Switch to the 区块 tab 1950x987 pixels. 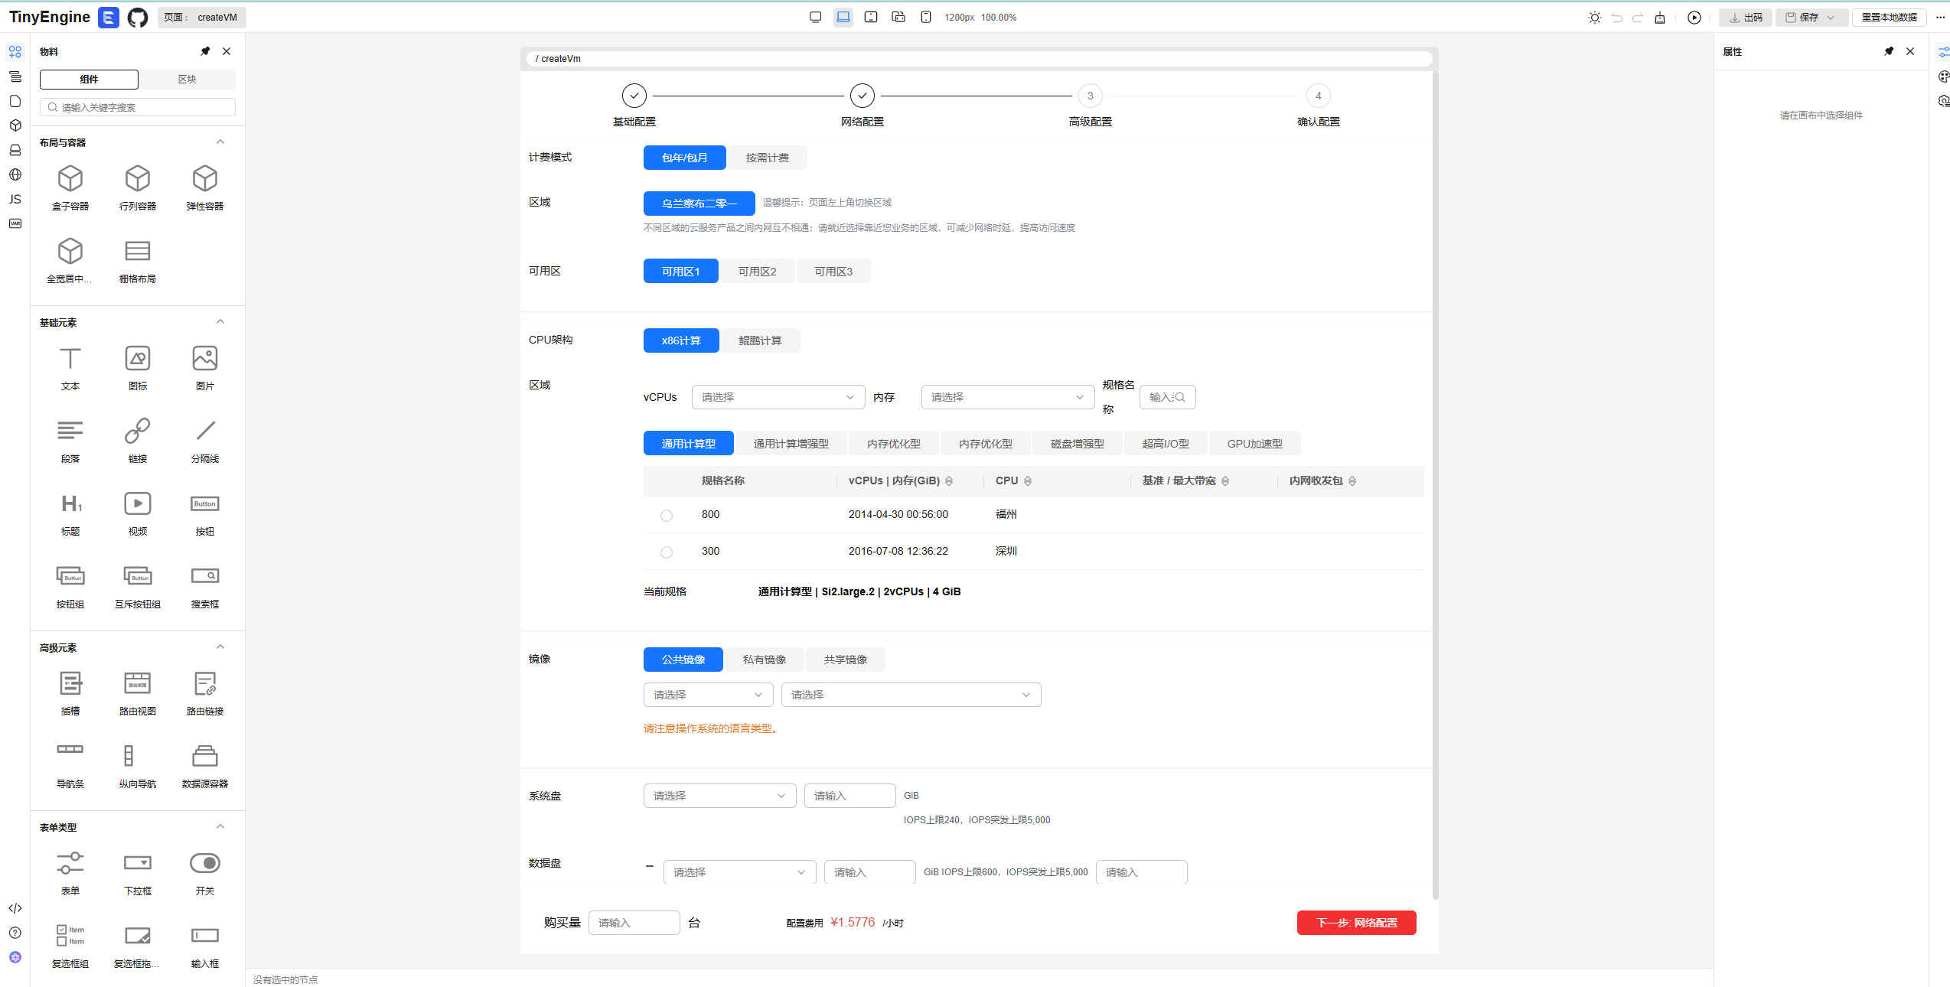187,80
